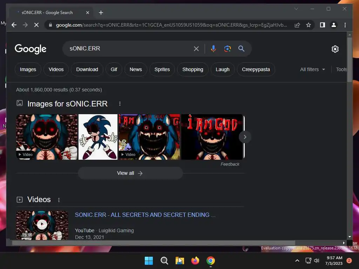Open options menu beside Videos heading

tap(59, 200)
